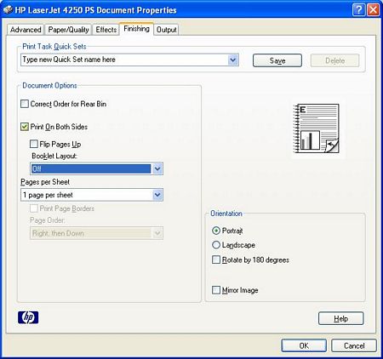The width and height of the screenshot is (383, 359).
Task: Enable Correct Order for Rear Bin
Action: [25, 104]
